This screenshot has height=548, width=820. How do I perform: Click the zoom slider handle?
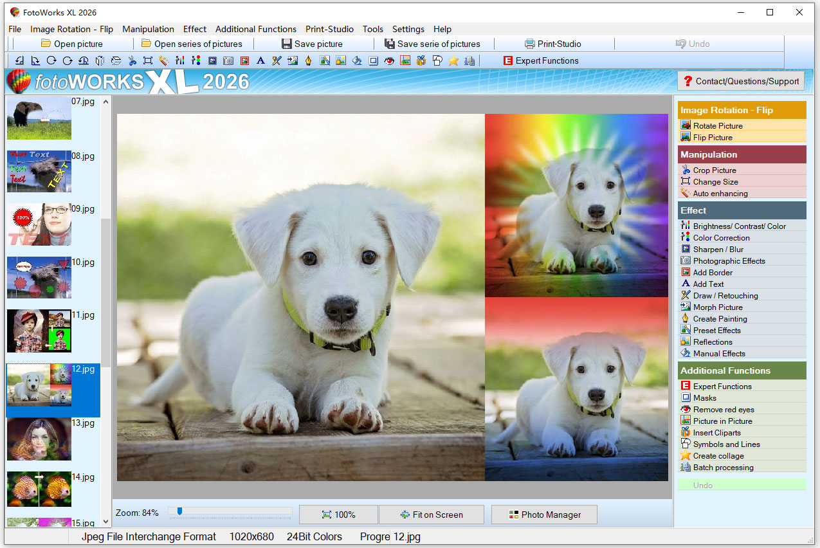coord(179,511)
